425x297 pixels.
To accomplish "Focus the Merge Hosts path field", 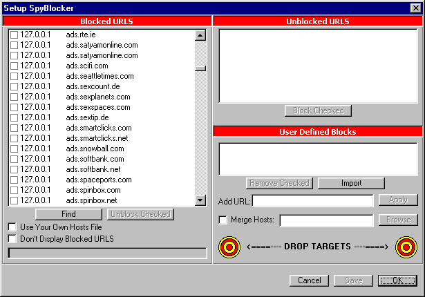I will tap(326, 220).
